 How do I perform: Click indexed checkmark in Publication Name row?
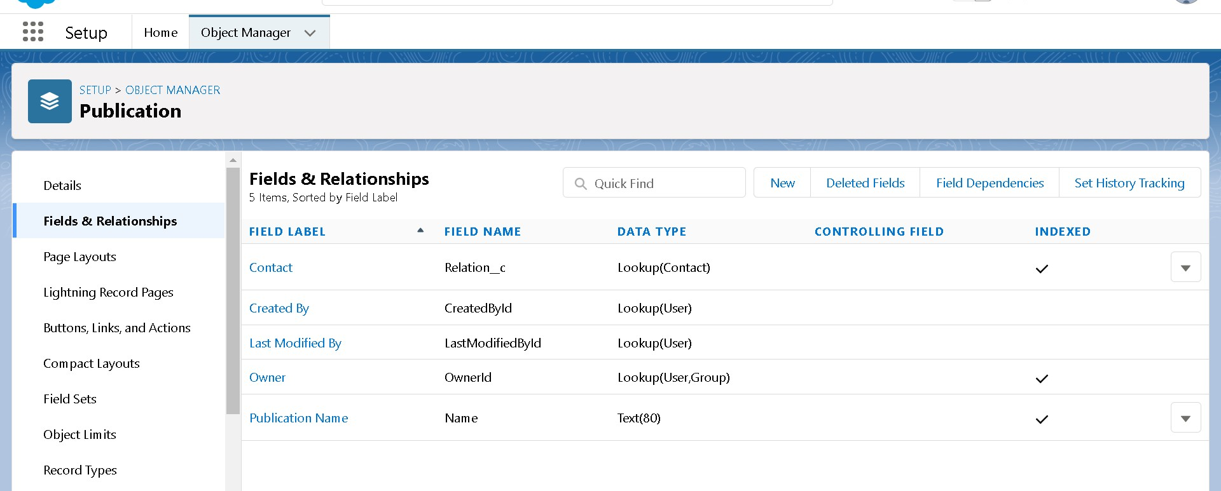click(1042, 419)
